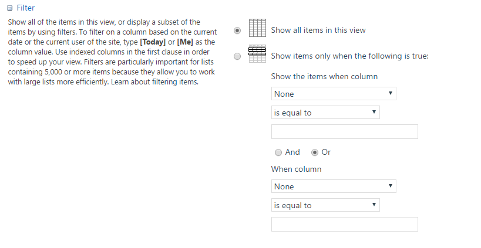Open the None dropdown under When column

[334, 186]
